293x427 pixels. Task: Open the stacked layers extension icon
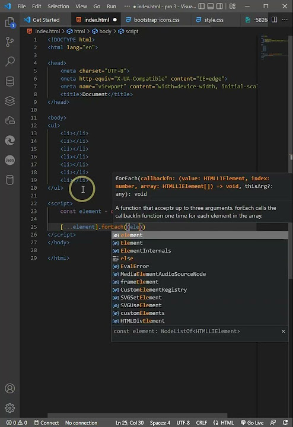(x=10, y=101)
